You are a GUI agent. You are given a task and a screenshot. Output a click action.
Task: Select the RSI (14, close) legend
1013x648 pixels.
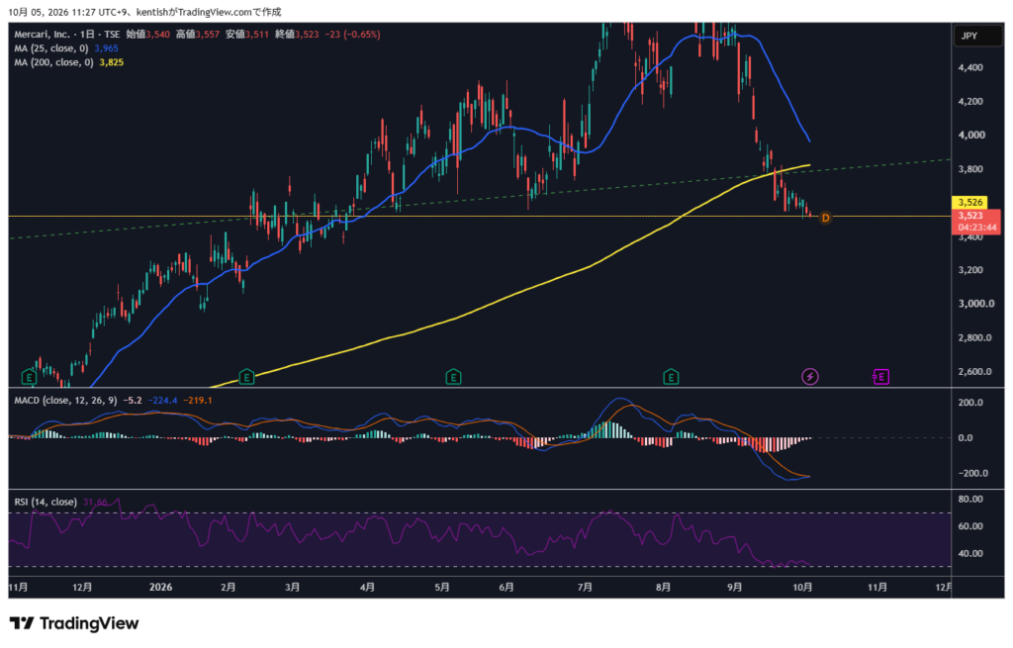46,502
